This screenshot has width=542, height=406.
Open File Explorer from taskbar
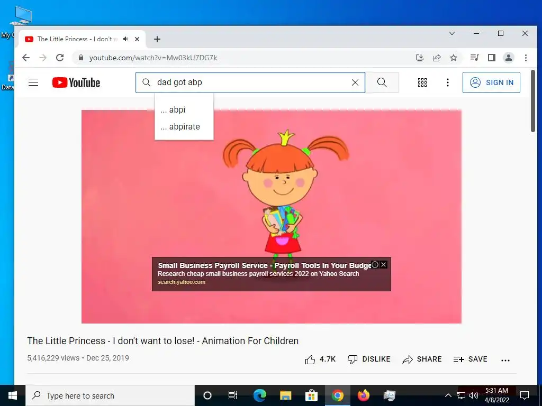point(285,395)
